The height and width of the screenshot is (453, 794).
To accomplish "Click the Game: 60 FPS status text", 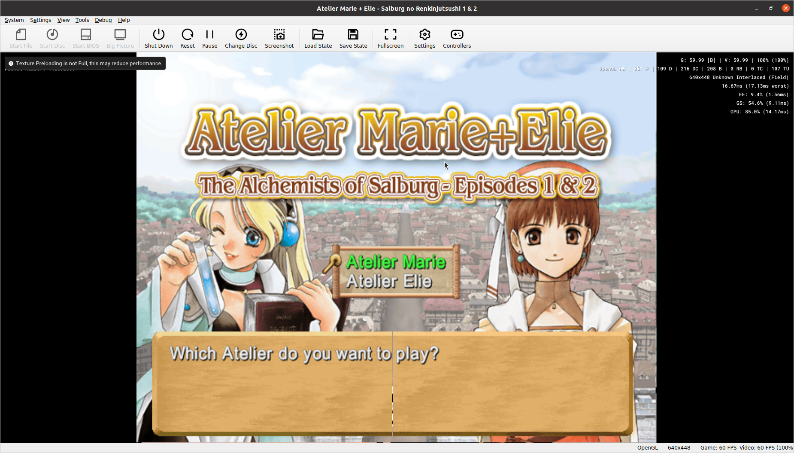I will click(x=718, y=447).
